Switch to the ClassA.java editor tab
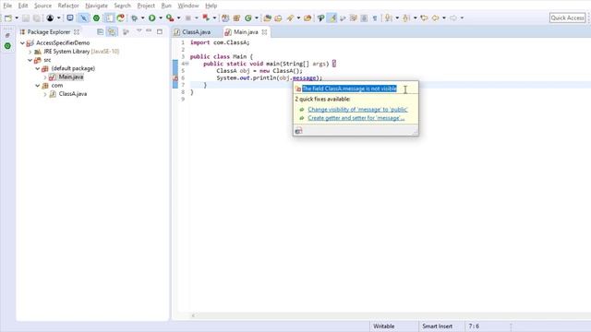This screenshot has height=332, width=591. [196, 32]
